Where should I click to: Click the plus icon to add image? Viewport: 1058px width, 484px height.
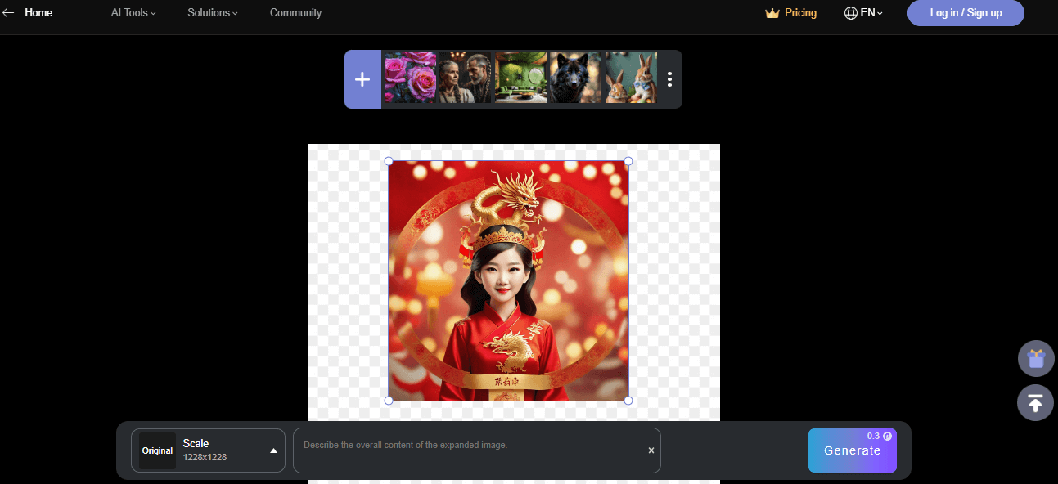click(x=362, y=79)
